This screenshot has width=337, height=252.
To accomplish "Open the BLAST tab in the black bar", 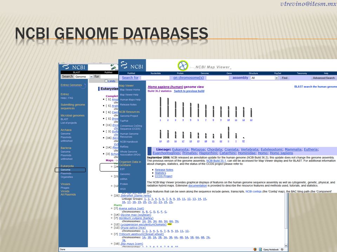I will (77, 72).
